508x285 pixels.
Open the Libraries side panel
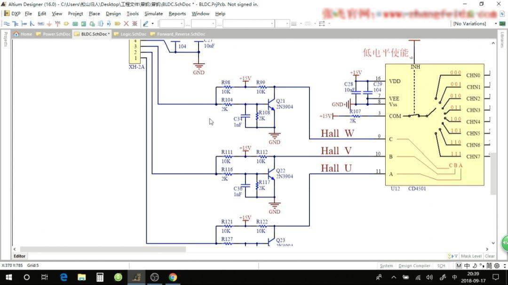point(502,39)
